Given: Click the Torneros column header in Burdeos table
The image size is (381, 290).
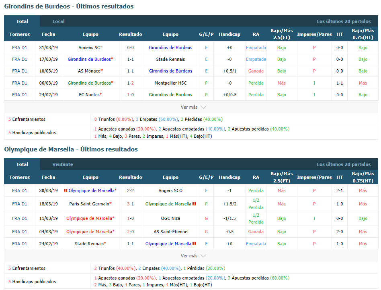Looking at the screenshot, I should 19,34.
